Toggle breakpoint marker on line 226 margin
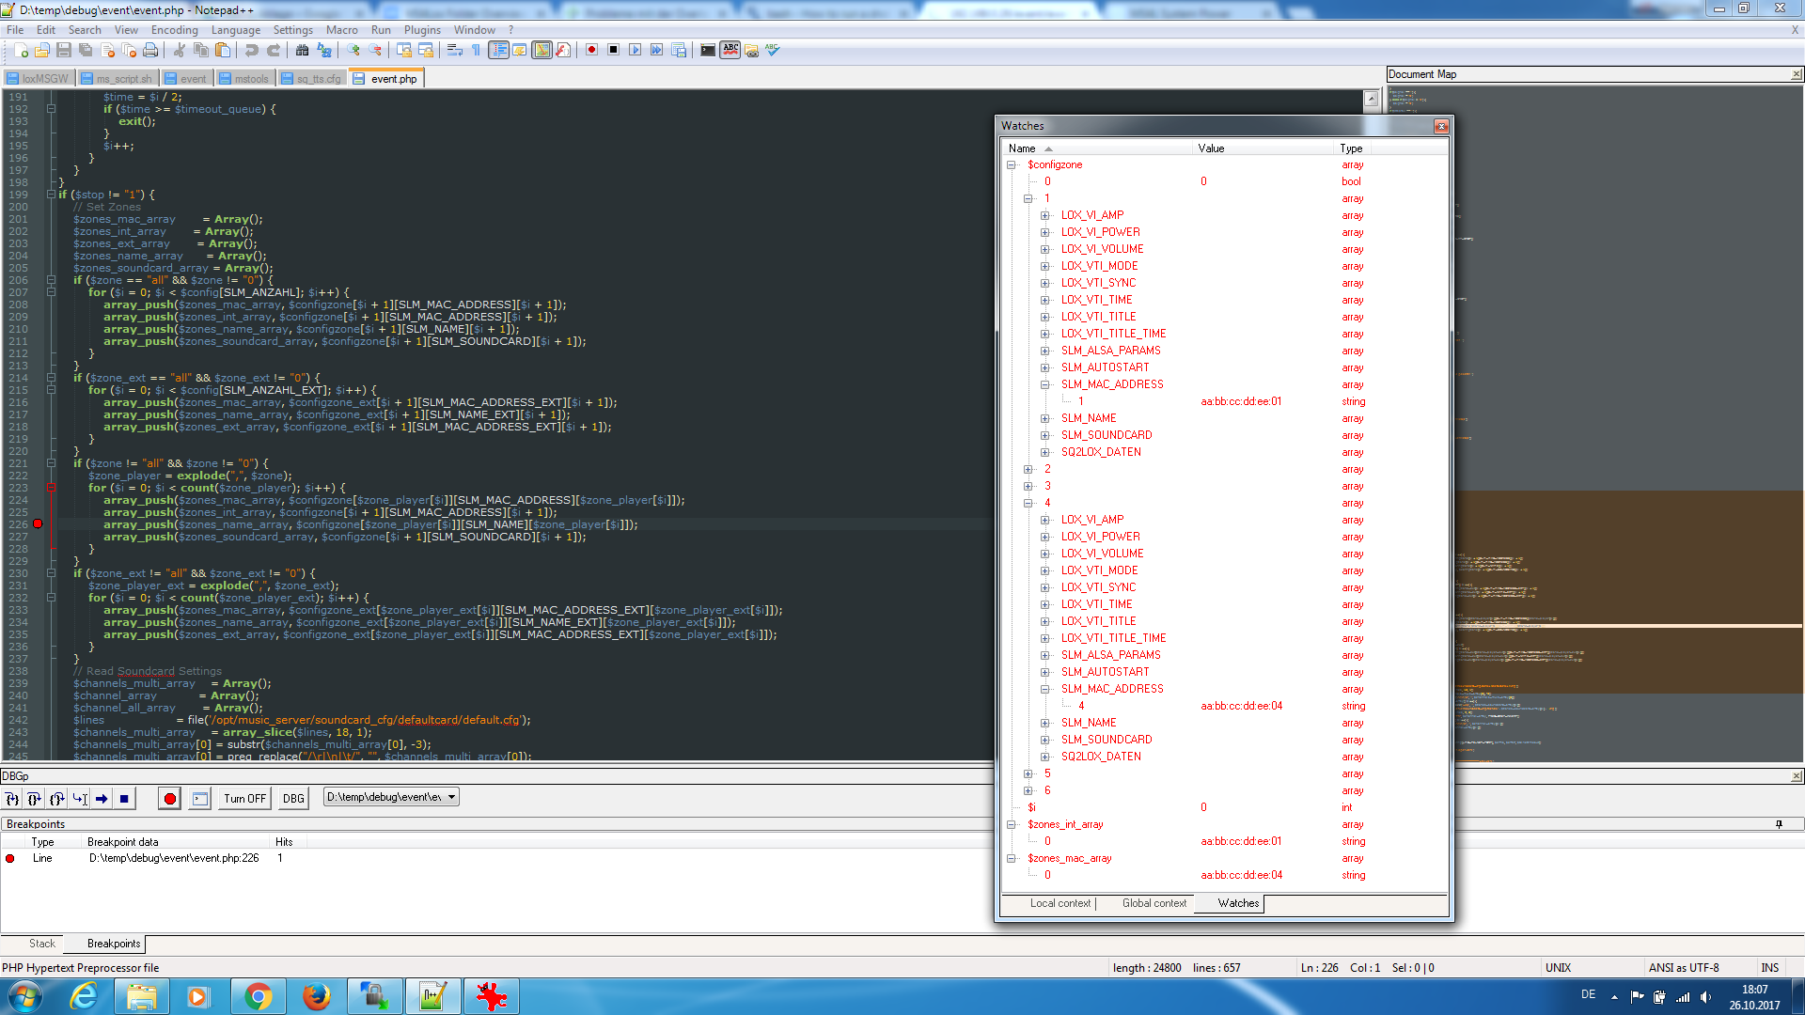1805x1015 pixels. point(38,524)
